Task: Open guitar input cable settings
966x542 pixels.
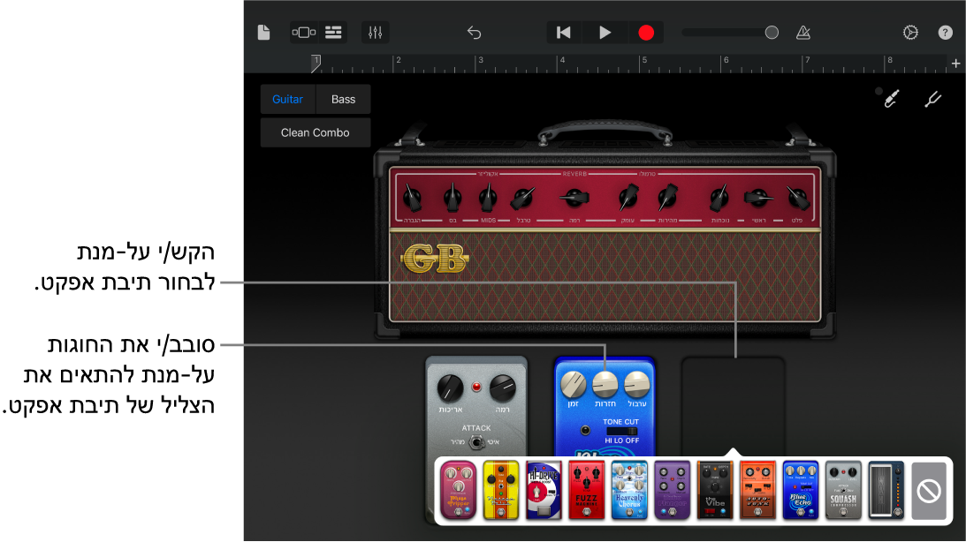Action: pyautogui.click(x=890, y=99)
